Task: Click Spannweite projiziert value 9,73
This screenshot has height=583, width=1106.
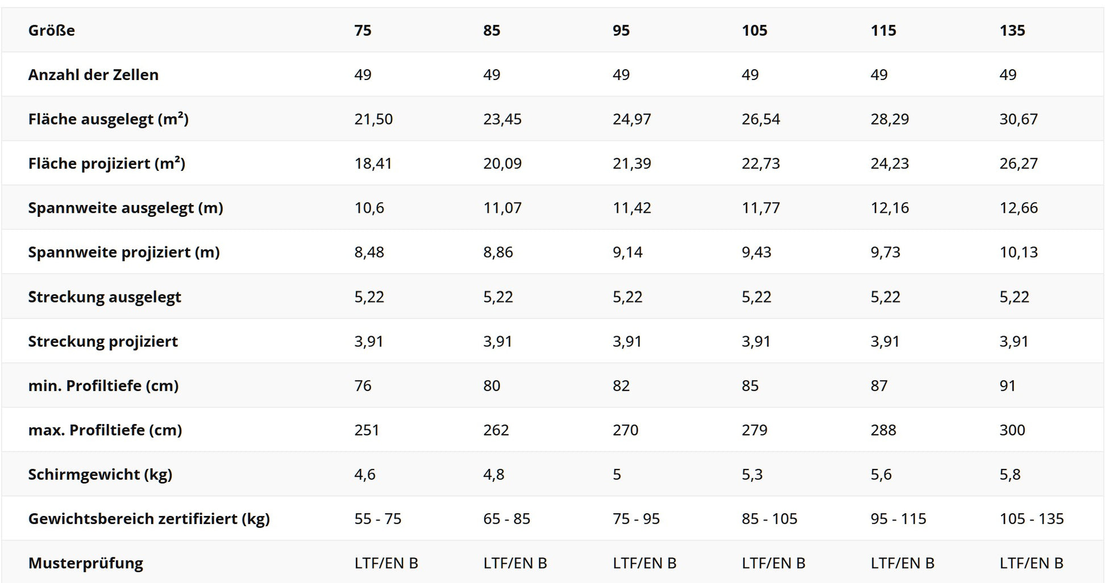Action: 885,252
